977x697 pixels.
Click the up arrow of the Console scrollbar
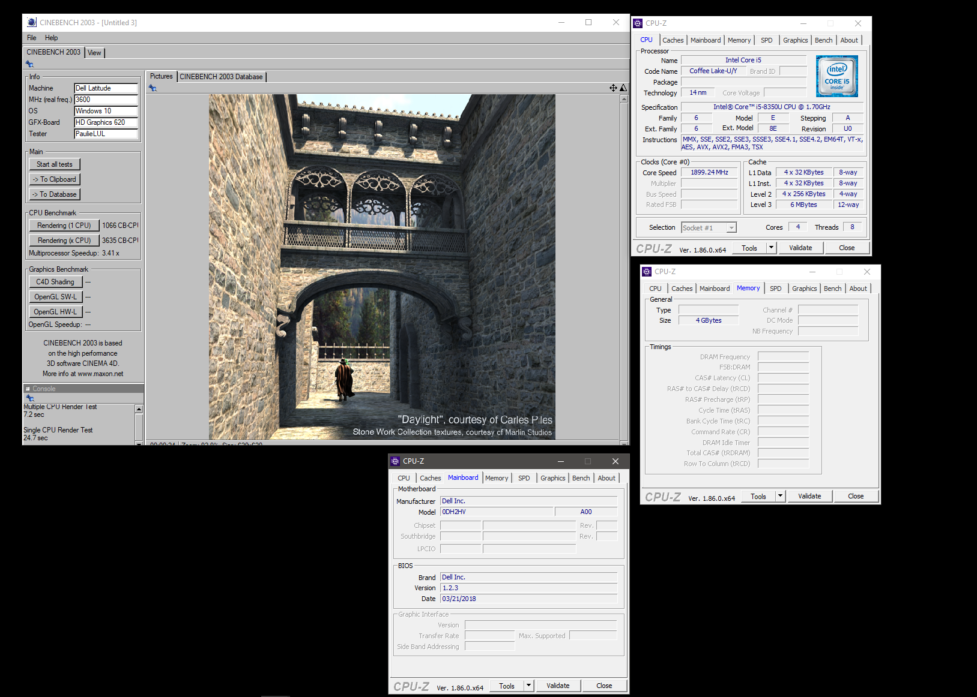[x=139, y=408]
